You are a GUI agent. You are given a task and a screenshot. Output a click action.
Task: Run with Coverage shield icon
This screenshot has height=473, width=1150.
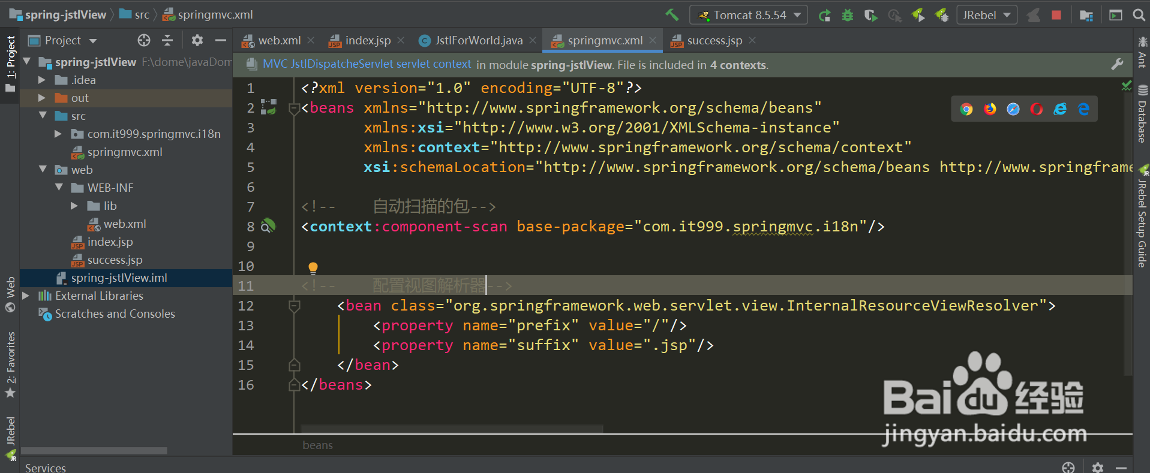click(x=870, y=16)
